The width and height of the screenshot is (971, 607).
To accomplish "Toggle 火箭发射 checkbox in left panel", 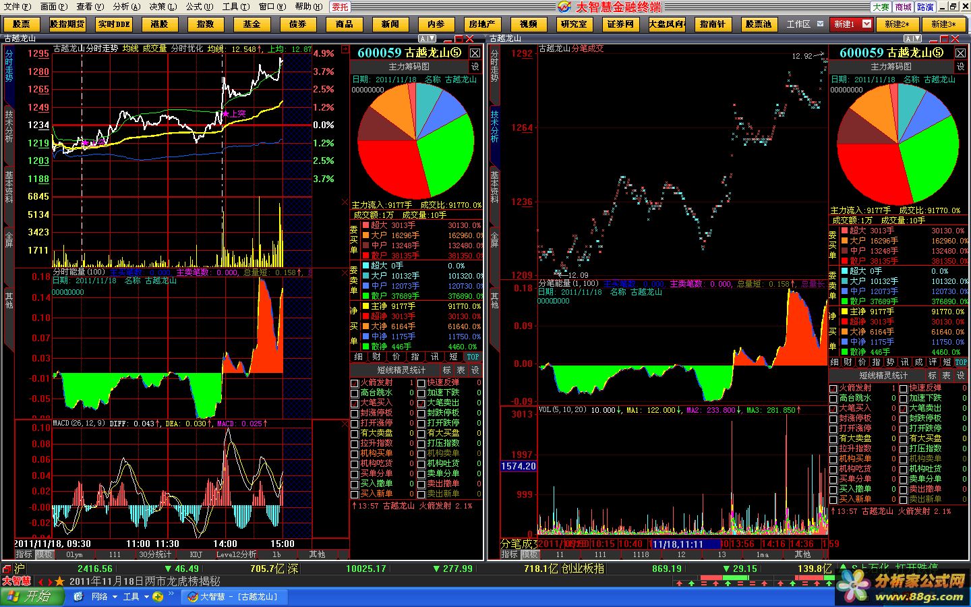I will coord(355,383).
